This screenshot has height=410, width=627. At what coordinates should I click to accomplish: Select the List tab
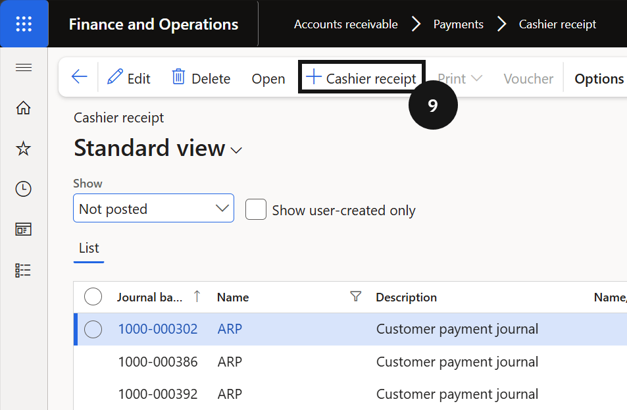coord(89,248)
